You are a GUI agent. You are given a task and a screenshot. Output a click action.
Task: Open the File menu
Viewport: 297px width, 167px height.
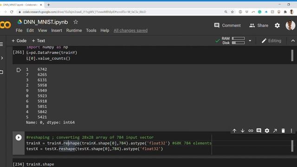pos(19,31)
